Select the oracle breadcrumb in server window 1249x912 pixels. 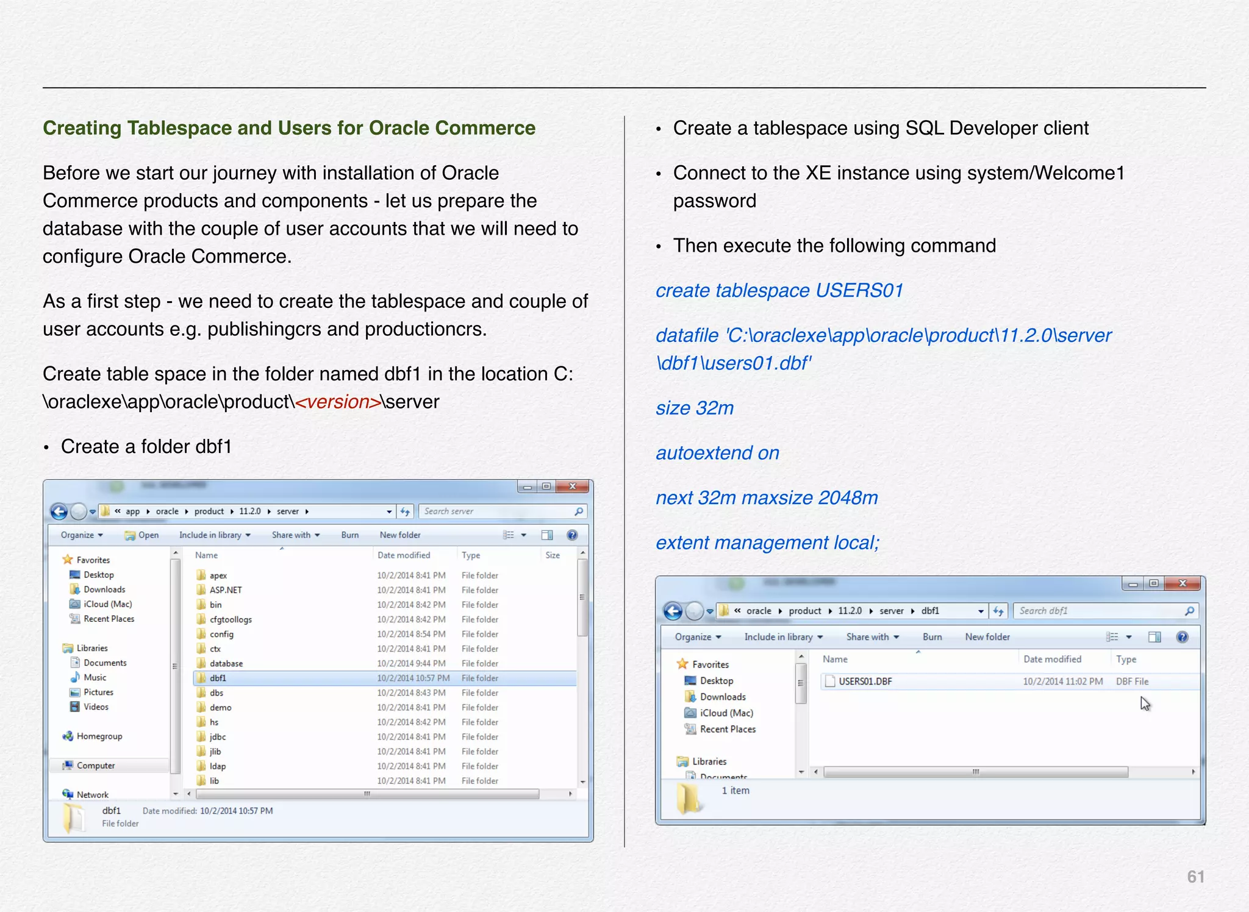tap(167, 511)
